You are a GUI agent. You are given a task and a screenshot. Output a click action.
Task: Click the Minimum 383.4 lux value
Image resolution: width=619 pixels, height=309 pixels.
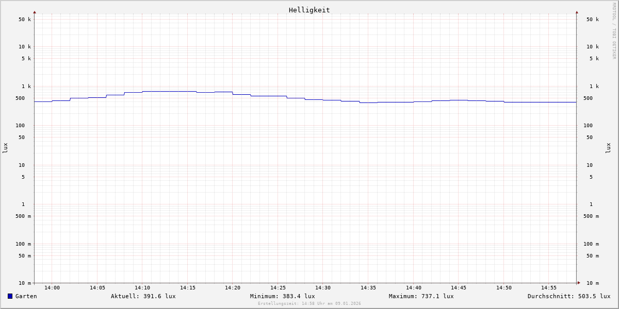point(282,296)
